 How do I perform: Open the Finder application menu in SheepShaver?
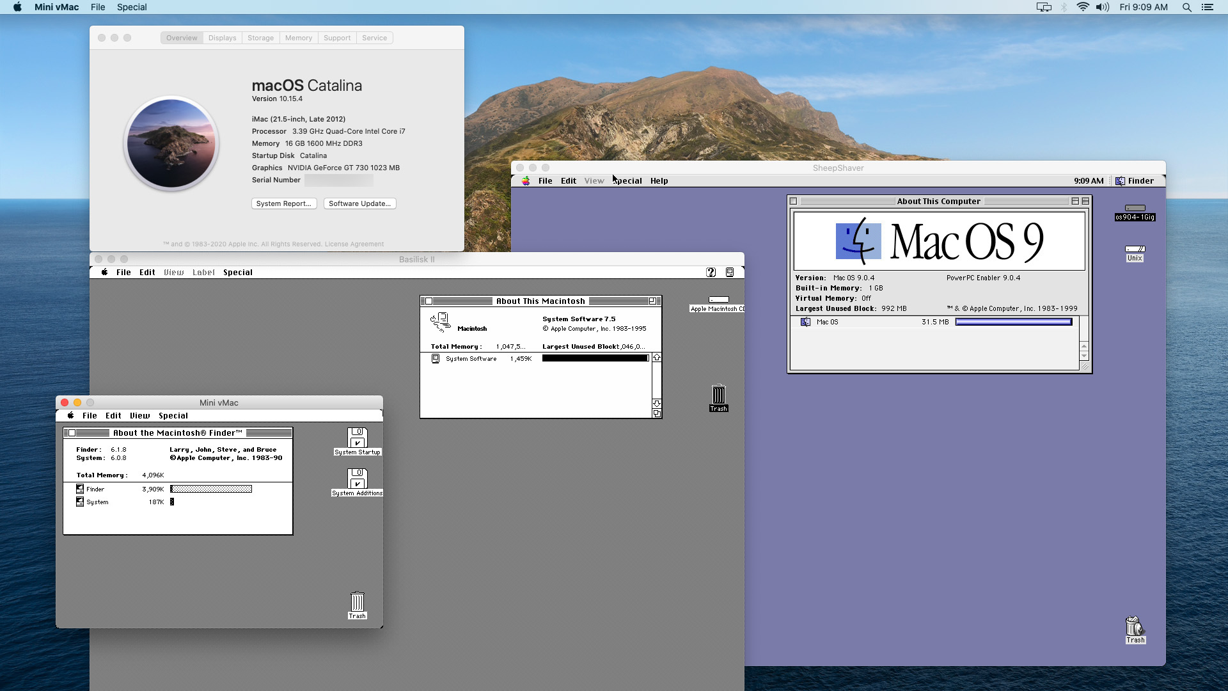click(1135, 180)
